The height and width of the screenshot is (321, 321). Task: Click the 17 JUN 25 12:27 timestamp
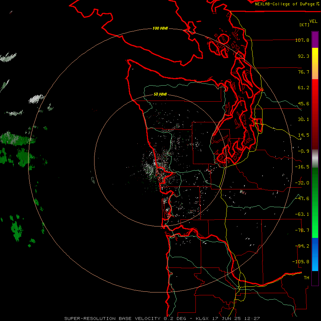pyautogui.click(x=236, y=319)
